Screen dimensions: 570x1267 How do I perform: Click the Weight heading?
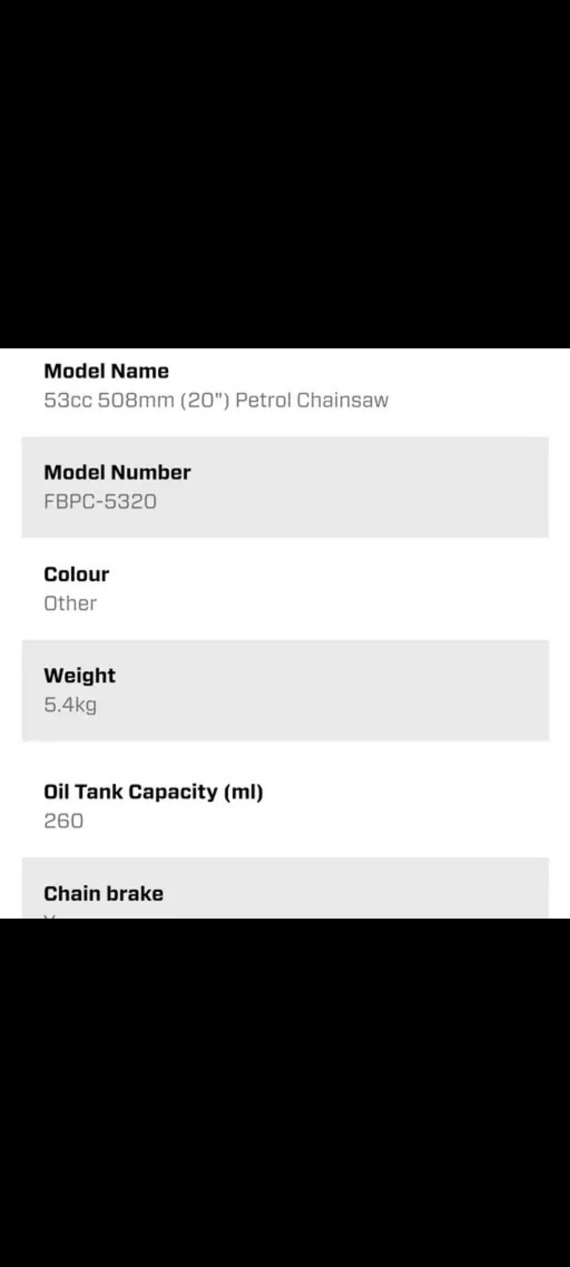tap(80, 676)
